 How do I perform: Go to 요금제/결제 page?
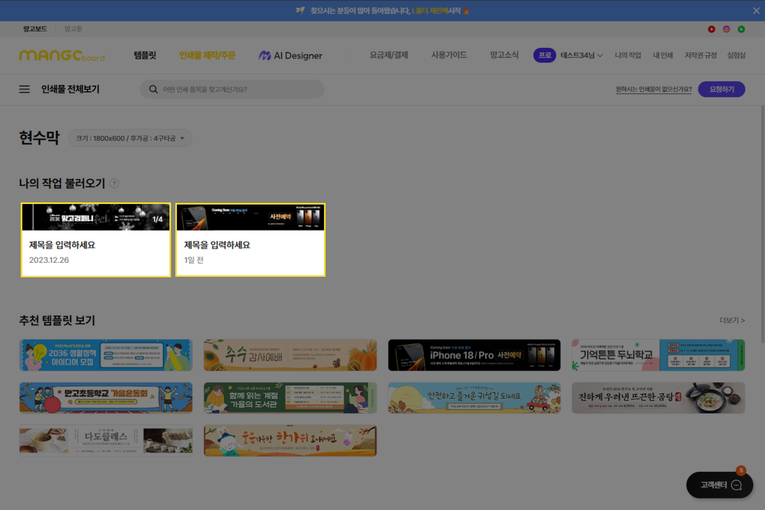(389, 55)
